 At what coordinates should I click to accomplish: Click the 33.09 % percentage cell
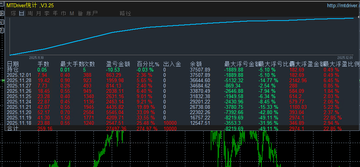coord(146,113)
